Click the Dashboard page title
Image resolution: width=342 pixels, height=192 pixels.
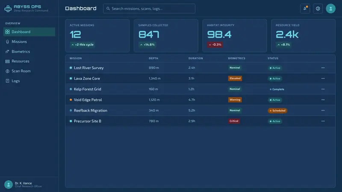point(81,9)
